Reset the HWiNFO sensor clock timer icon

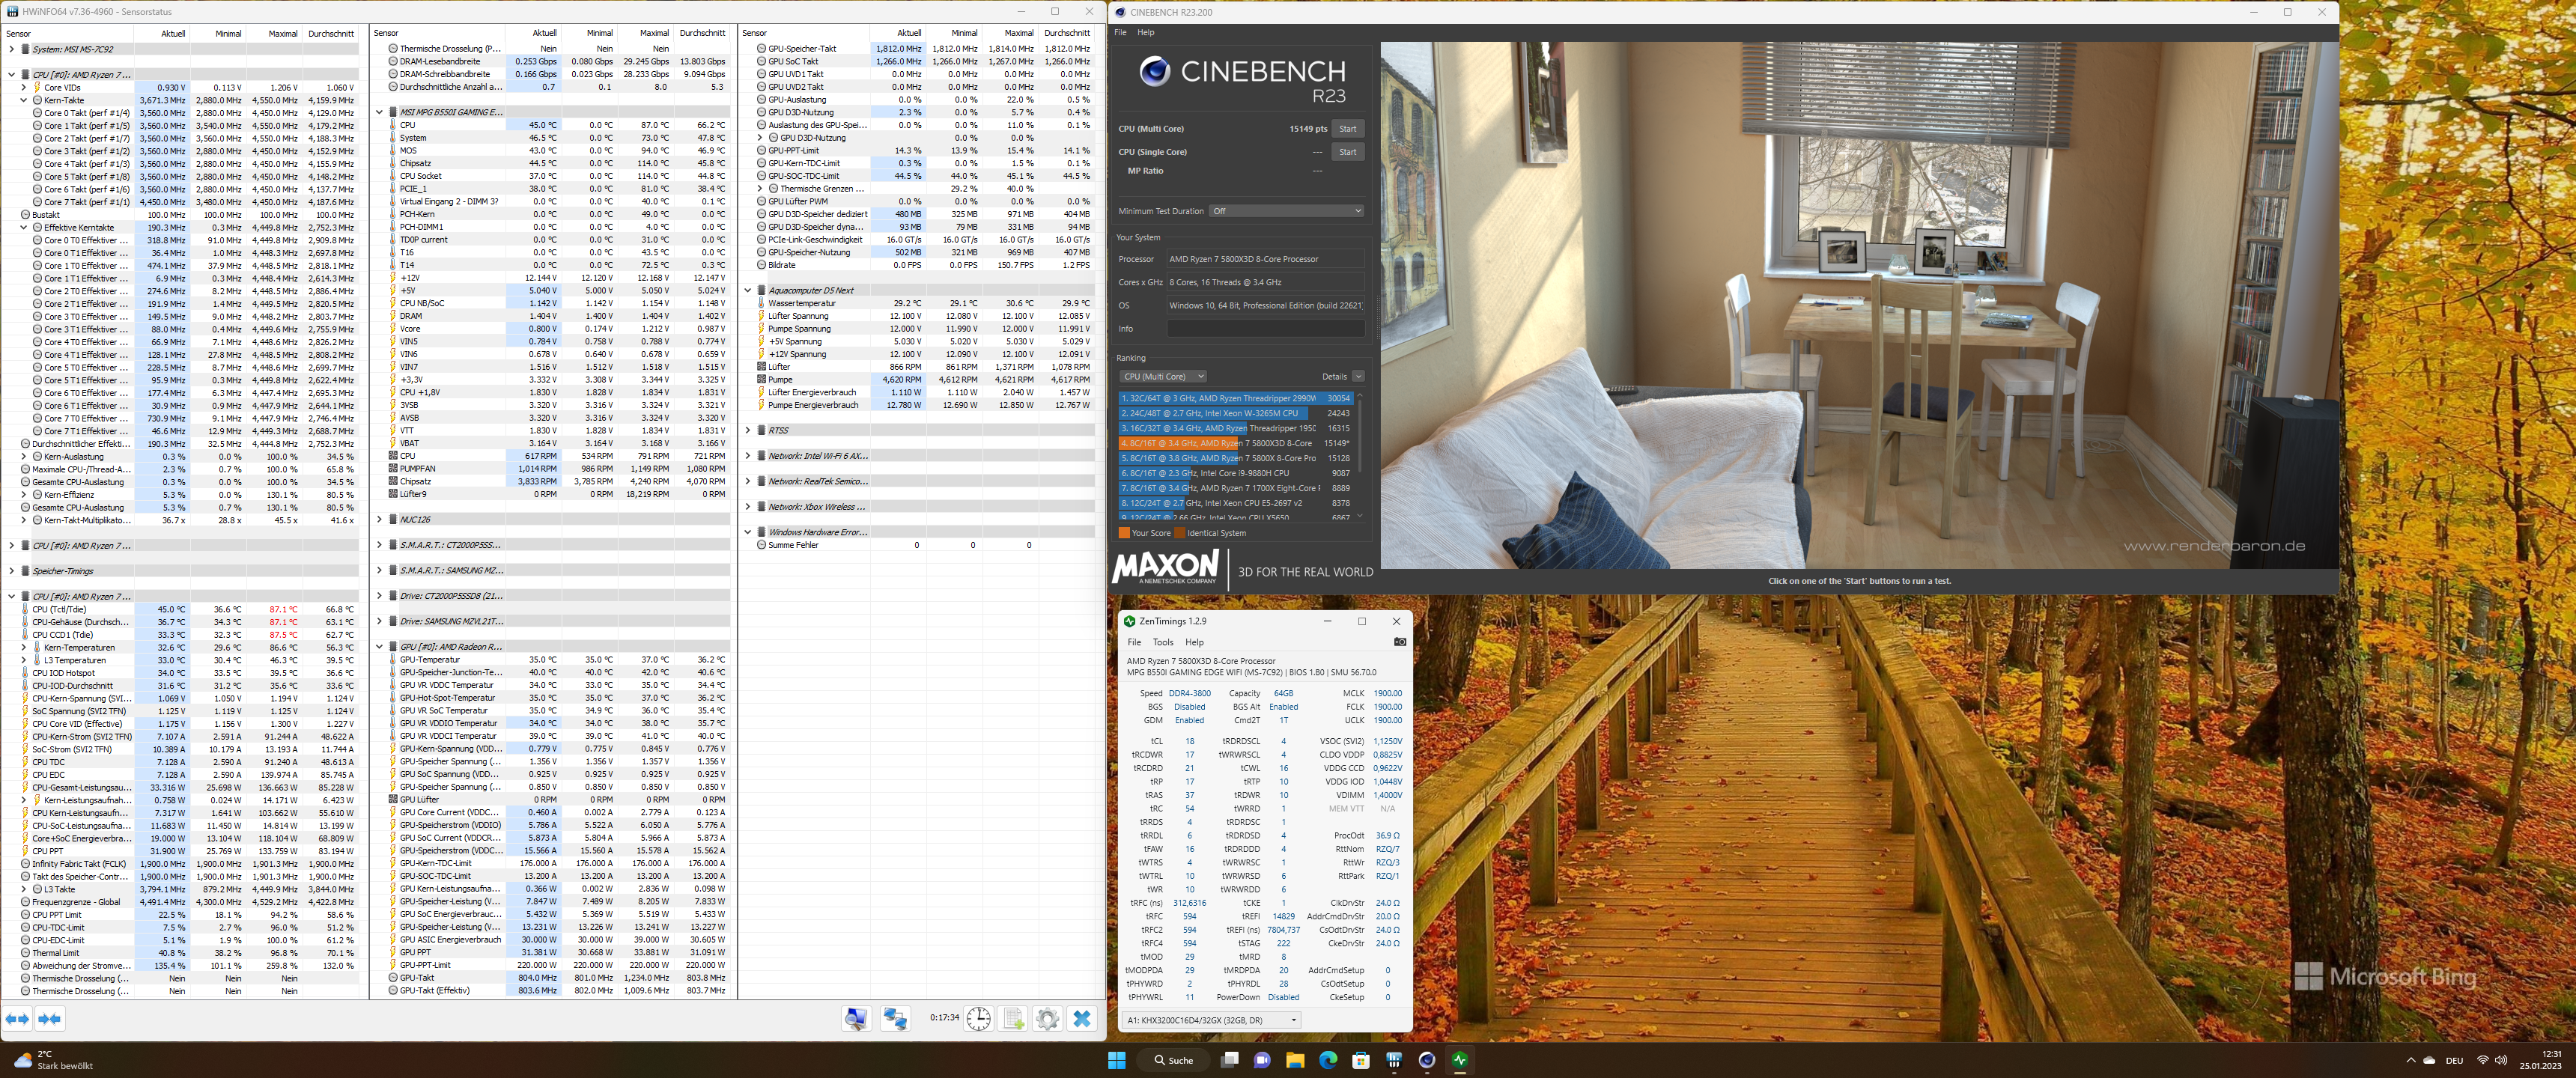(x=978, y=1019)
